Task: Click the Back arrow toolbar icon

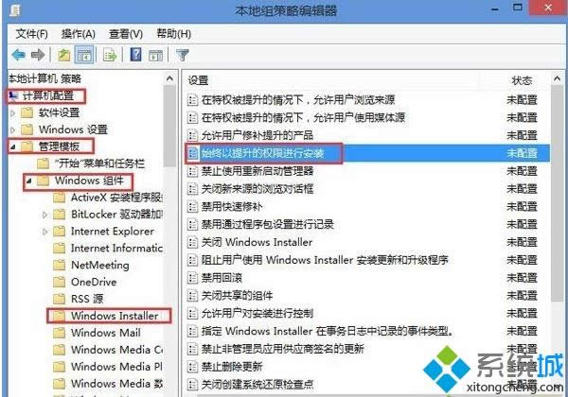Action: 19,56
